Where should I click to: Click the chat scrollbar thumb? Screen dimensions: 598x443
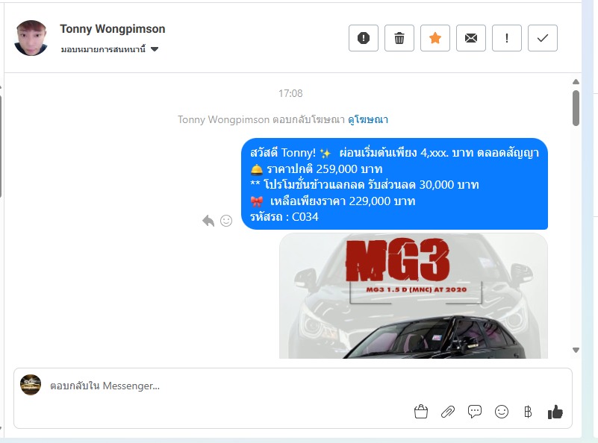pyautogui.click(x=576, y=108)
